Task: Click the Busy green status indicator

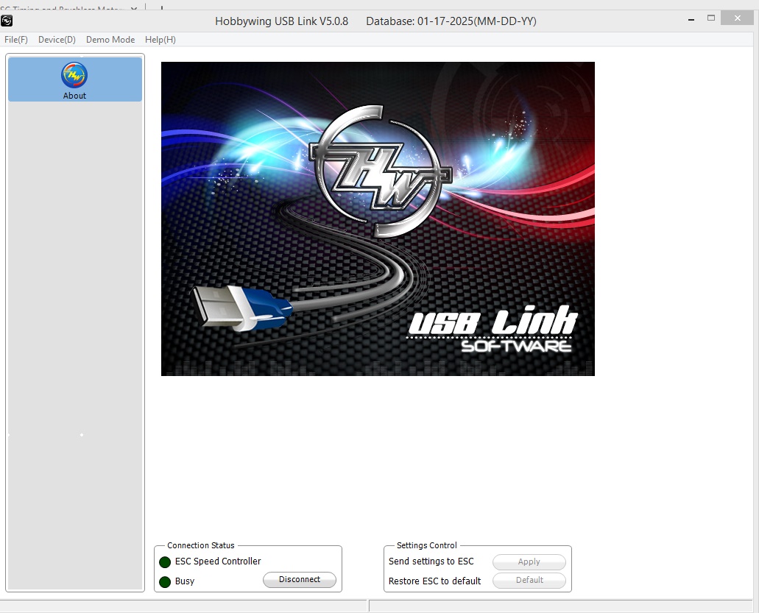Action: 165,582
